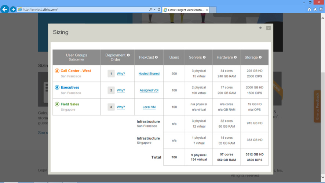Open a new blank browser tab

[213, 10]
